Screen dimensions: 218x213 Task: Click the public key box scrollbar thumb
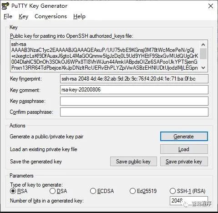coord(203,54)
